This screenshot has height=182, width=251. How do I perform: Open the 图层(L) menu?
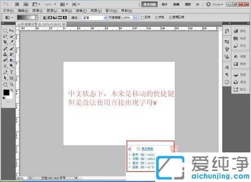click(52, 11)
